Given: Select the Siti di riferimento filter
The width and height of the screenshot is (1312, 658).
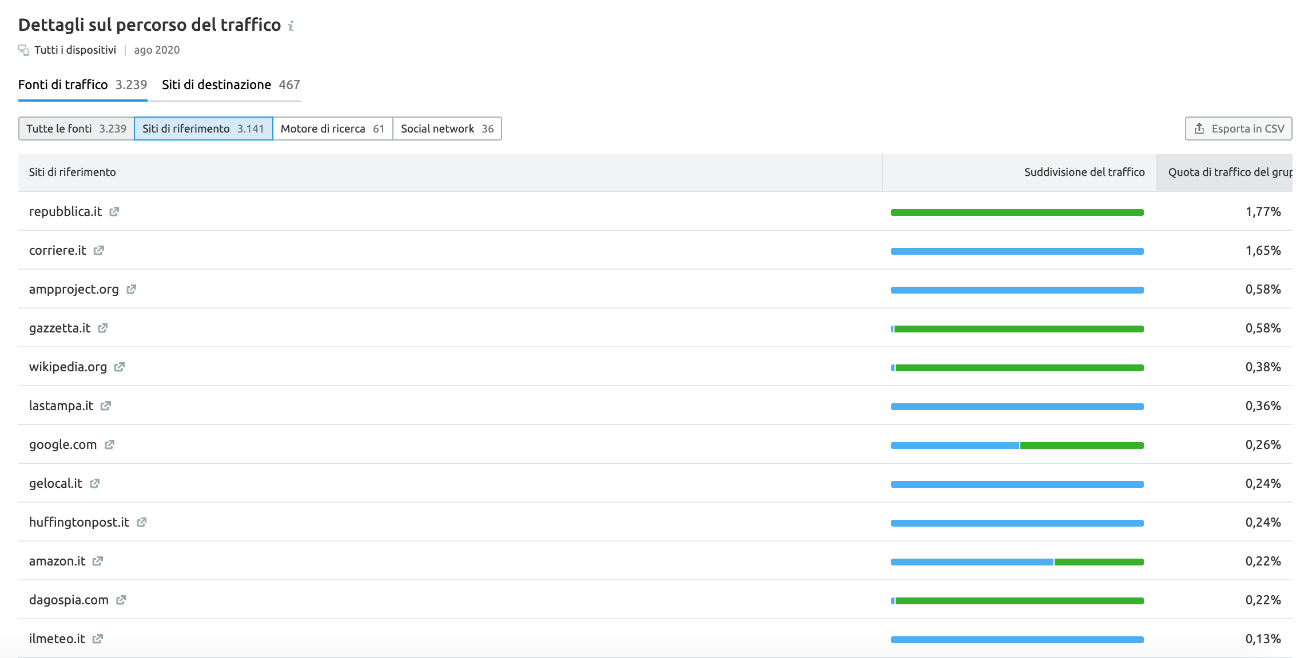Looking at the screenshot, I should point(203,129).
